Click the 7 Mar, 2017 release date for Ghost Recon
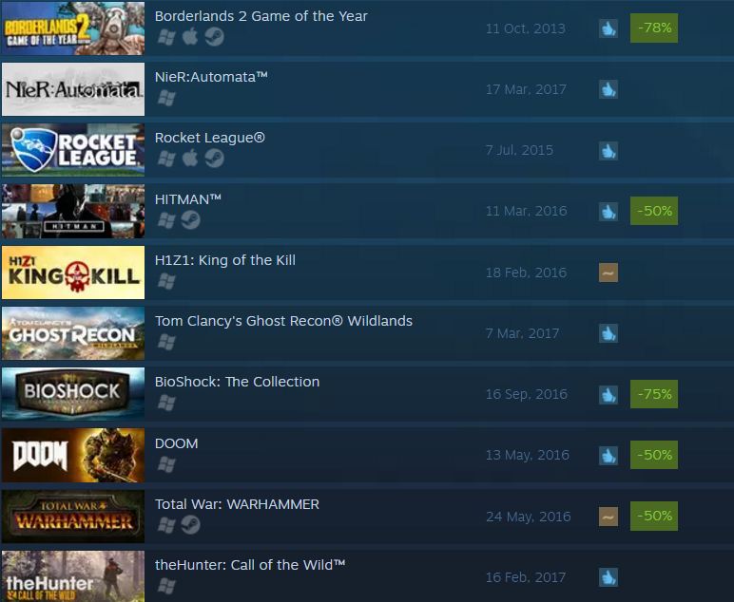 522,333
